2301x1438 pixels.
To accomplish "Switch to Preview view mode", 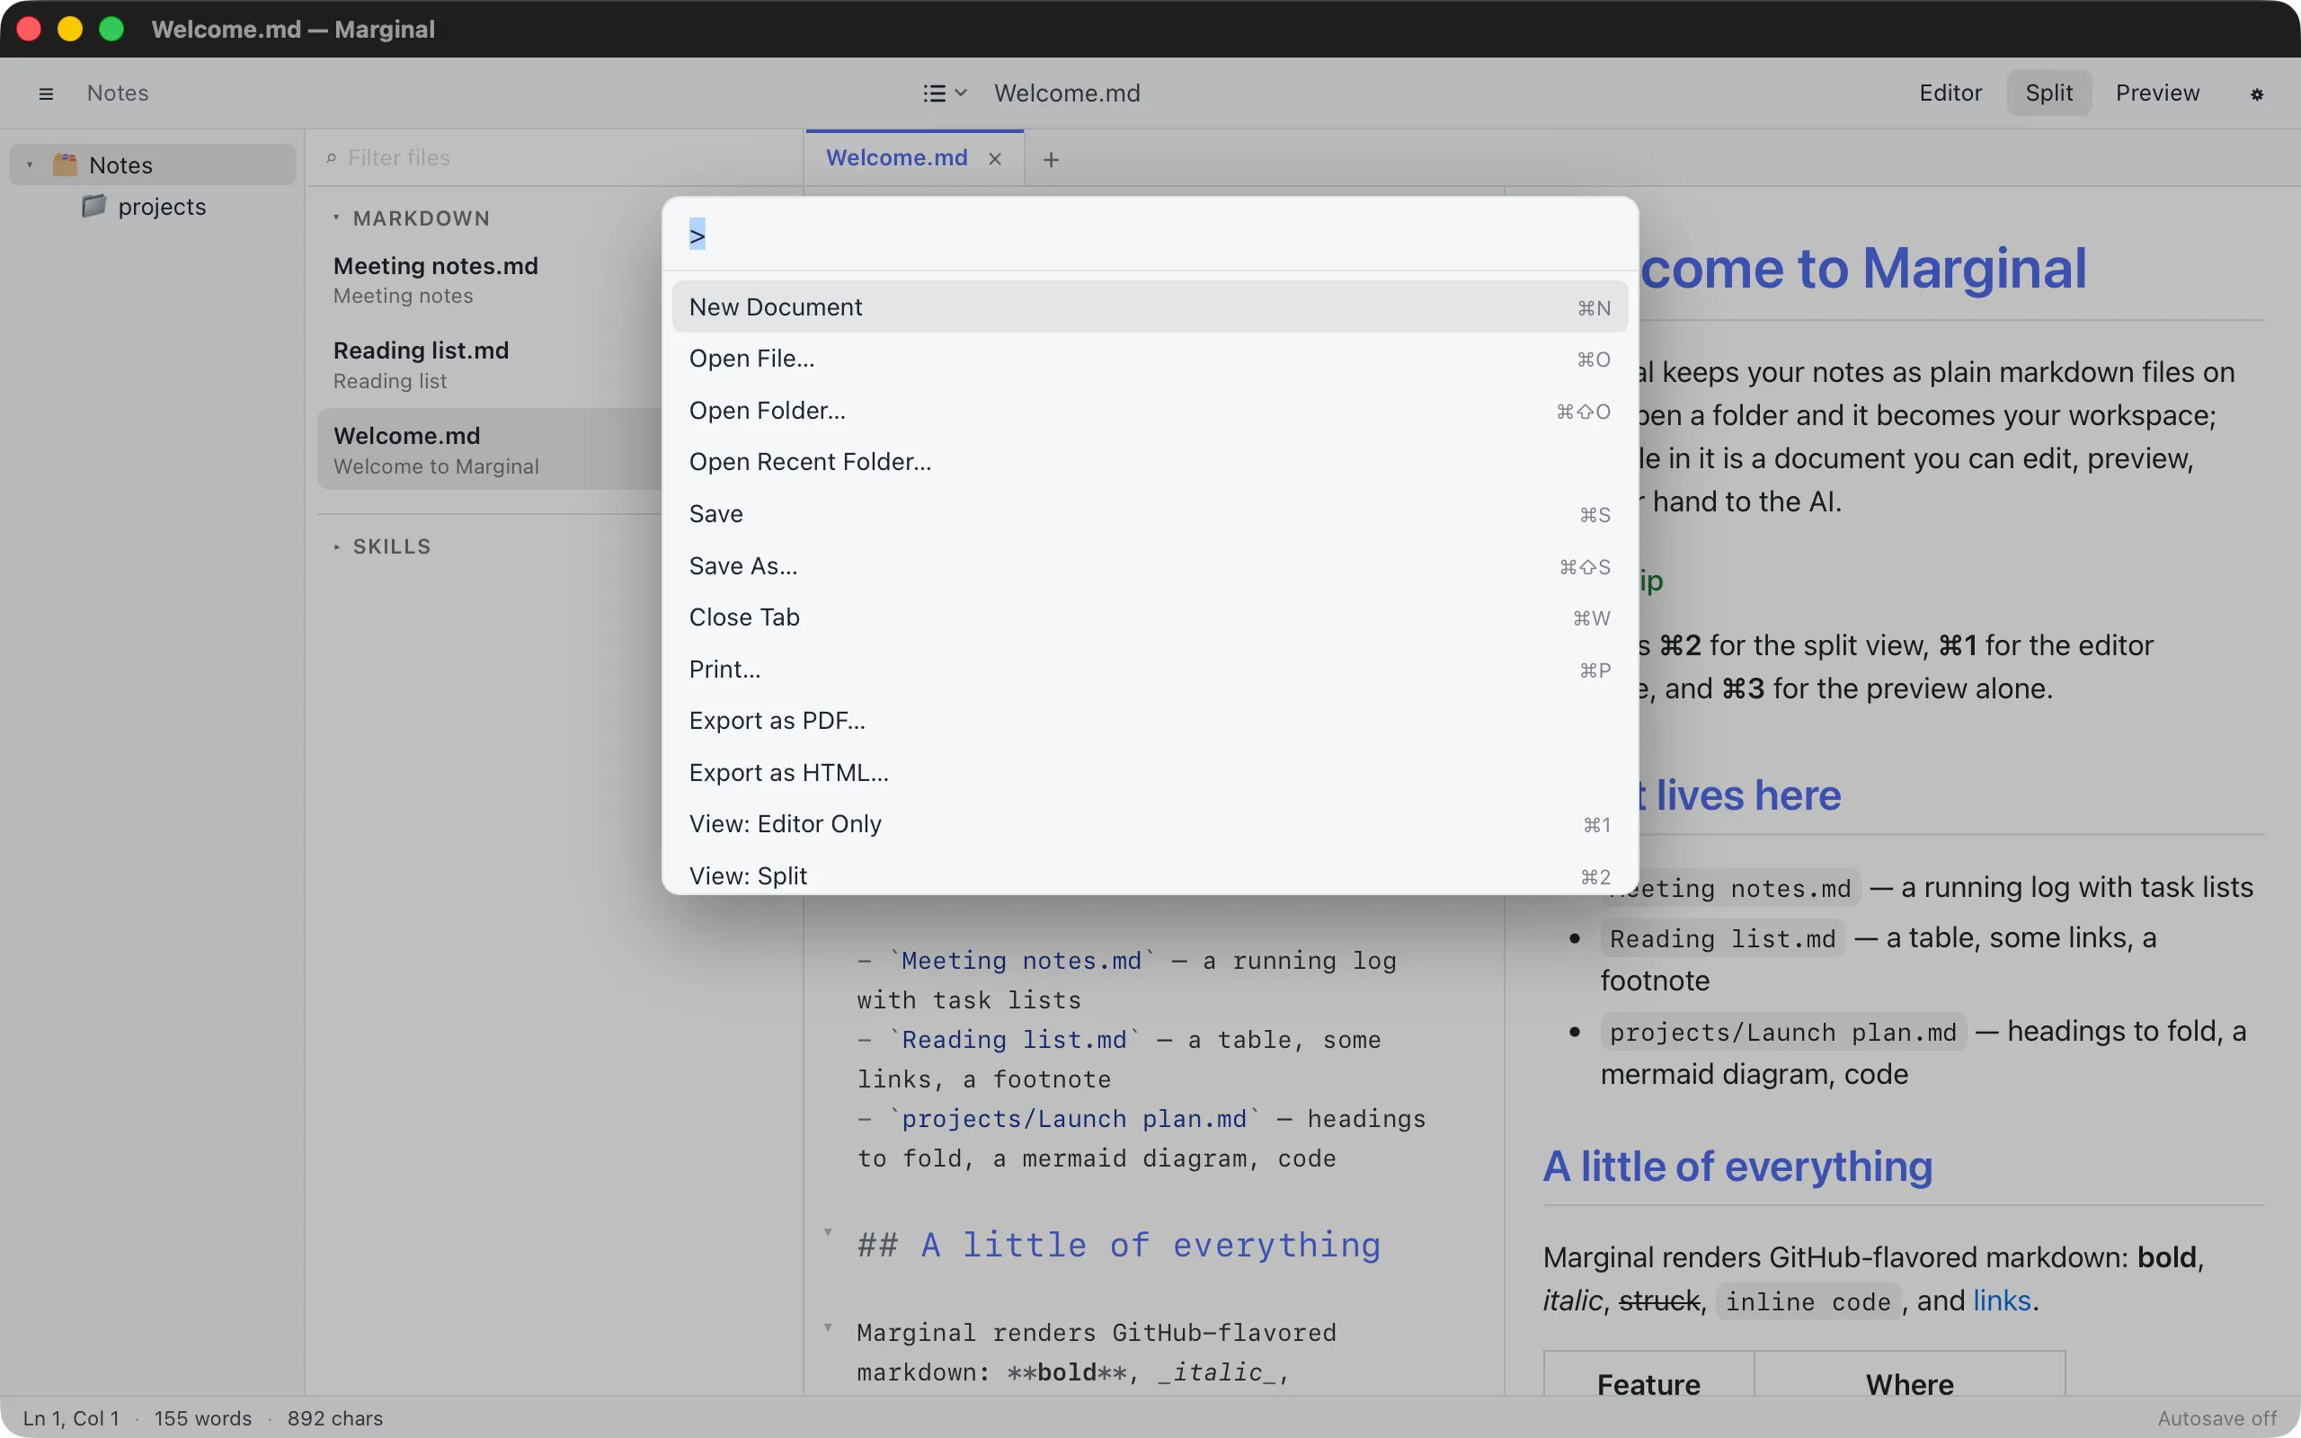I will coord(2156,93).
